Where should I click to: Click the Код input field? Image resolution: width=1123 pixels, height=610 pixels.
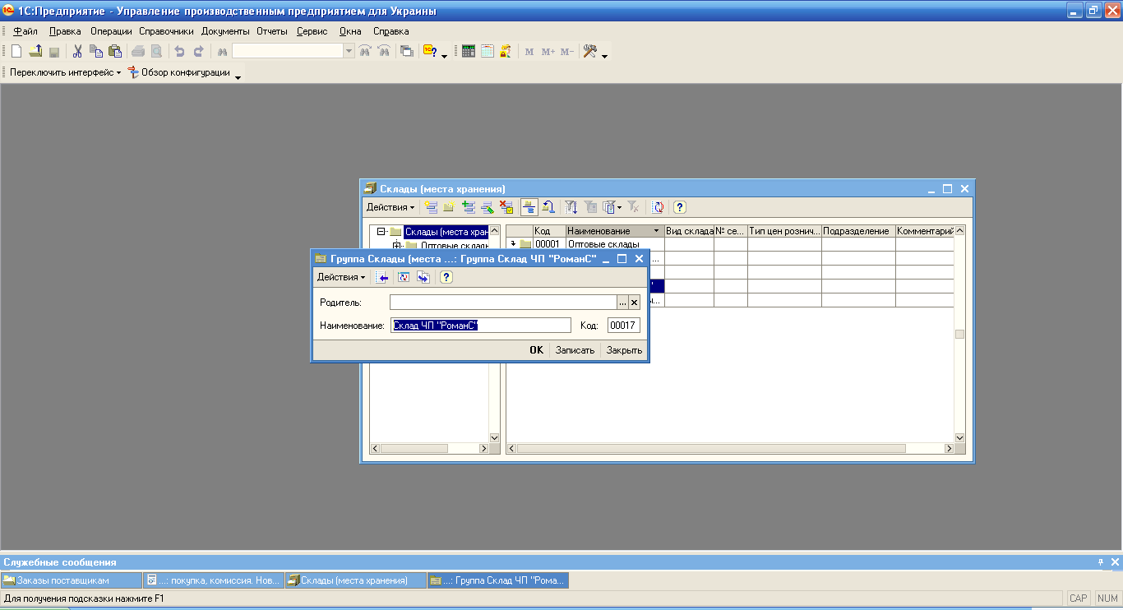[624, 326]
